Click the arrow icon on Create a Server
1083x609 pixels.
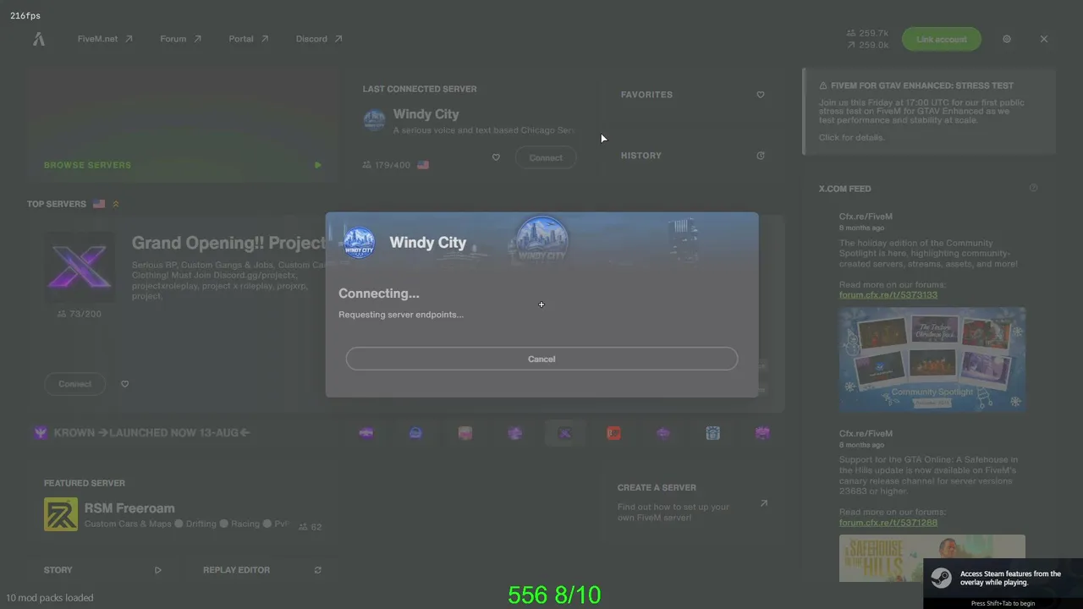pos(763,503)
